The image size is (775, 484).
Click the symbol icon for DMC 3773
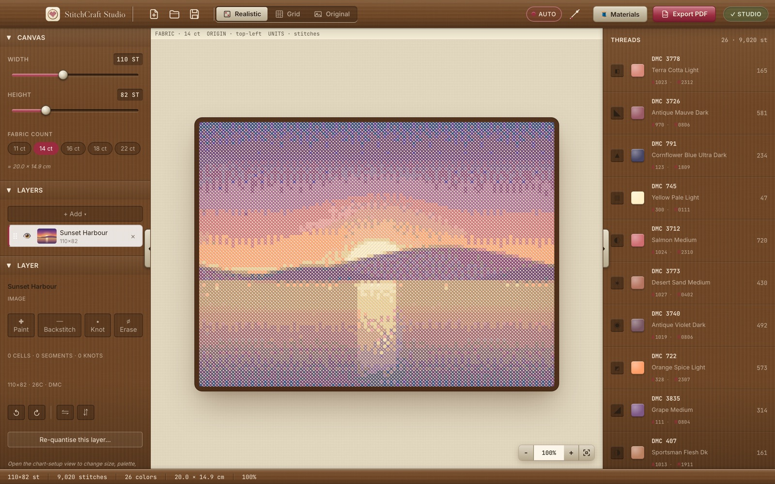coord(617,283)
